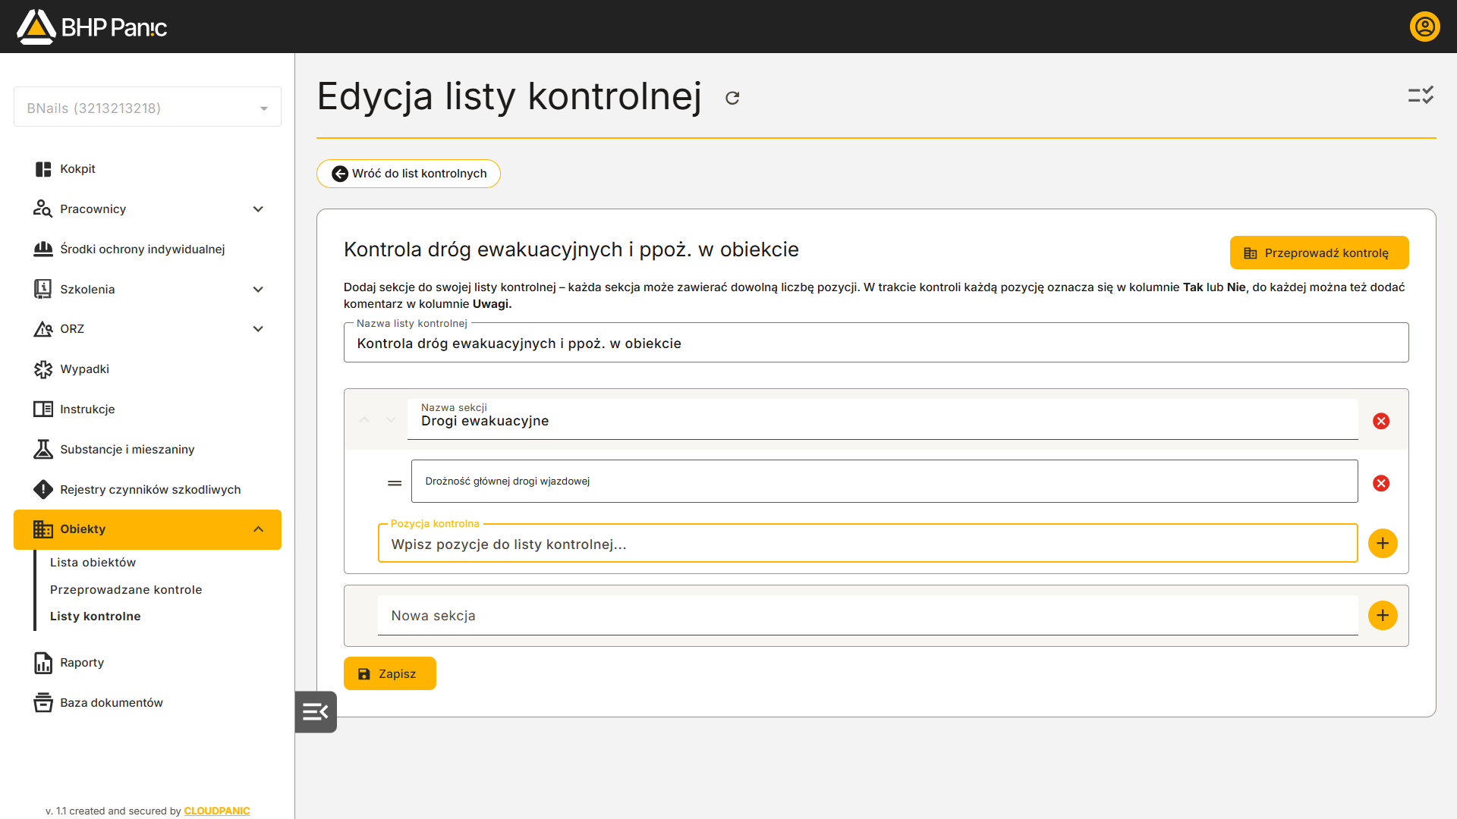The height and width of the screenshot is (819, 1457).
Task: Focus the Nowa sekcja input
Action: (x=867, y=616)
